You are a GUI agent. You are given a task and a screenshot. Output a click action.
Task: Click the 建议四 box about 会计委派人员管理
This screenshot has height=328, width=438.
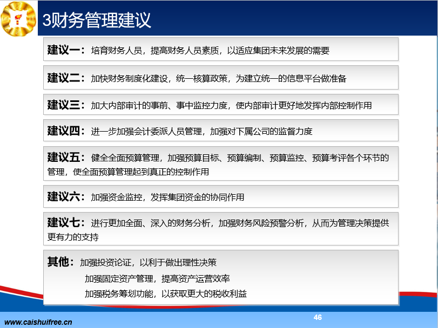click(221, 131)
